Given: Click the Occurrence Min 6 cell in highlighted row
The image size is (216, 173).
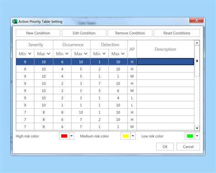Looking at the screenshot, I should (x=62, y=62).
